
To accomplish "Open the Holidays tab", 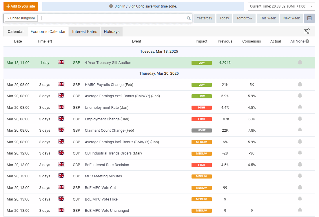I will point(112,32).
